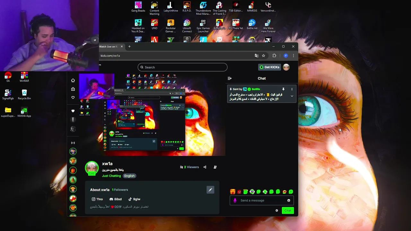Image resolution: width=411 pixels, height=231 pixels.
Task: Go to Kick home via sidebar icon
Action: click(73, 81)
